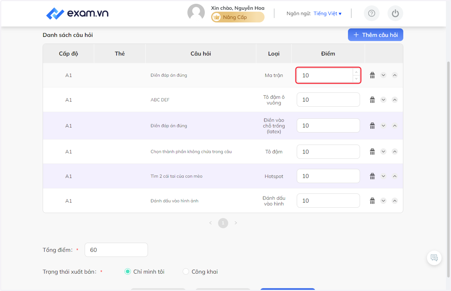
Task: Move the Đánh dấu vào hình question up
Action: click(x=395, y=201)
